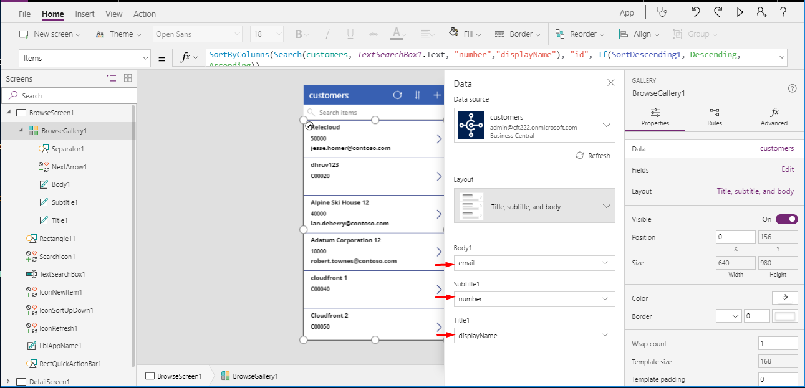Open the Color fill picker

point(784,298)
